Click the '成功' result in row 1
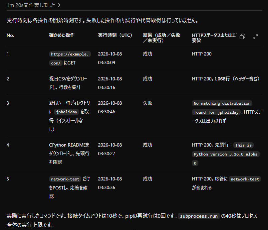 (x=147, y=54)
